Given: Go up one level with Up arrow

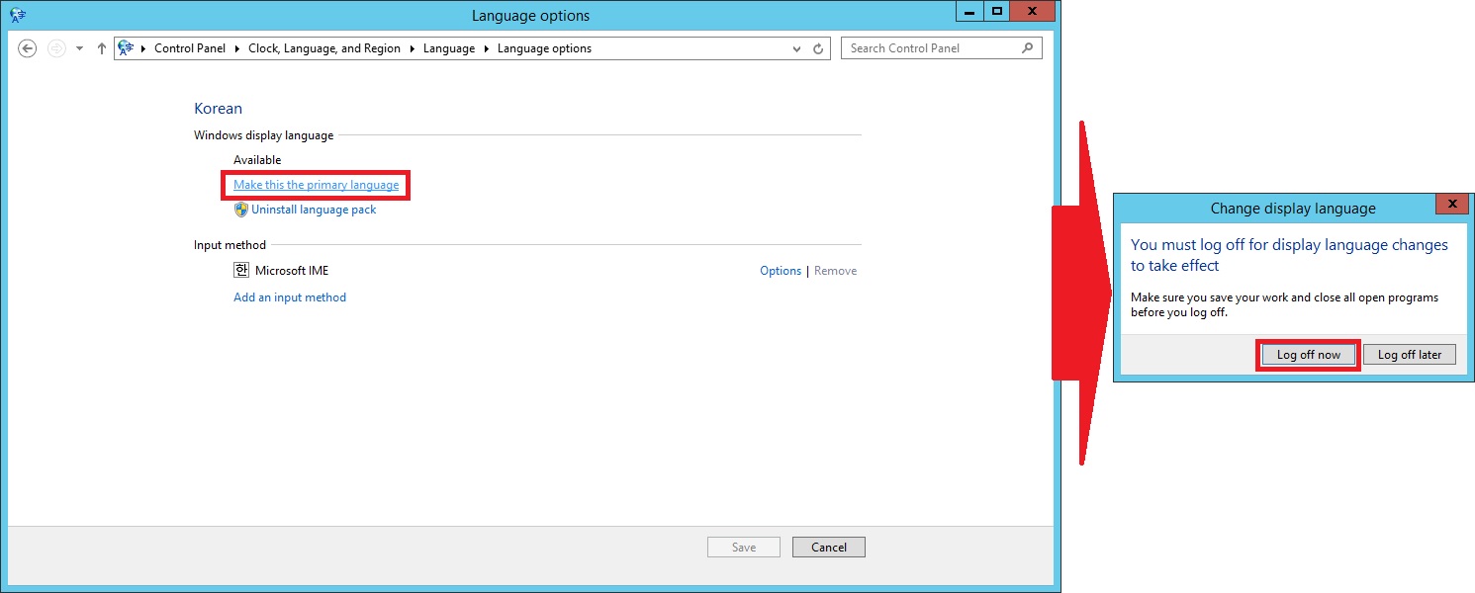Looking at the screenshot, I should click(x=101, y=48).
